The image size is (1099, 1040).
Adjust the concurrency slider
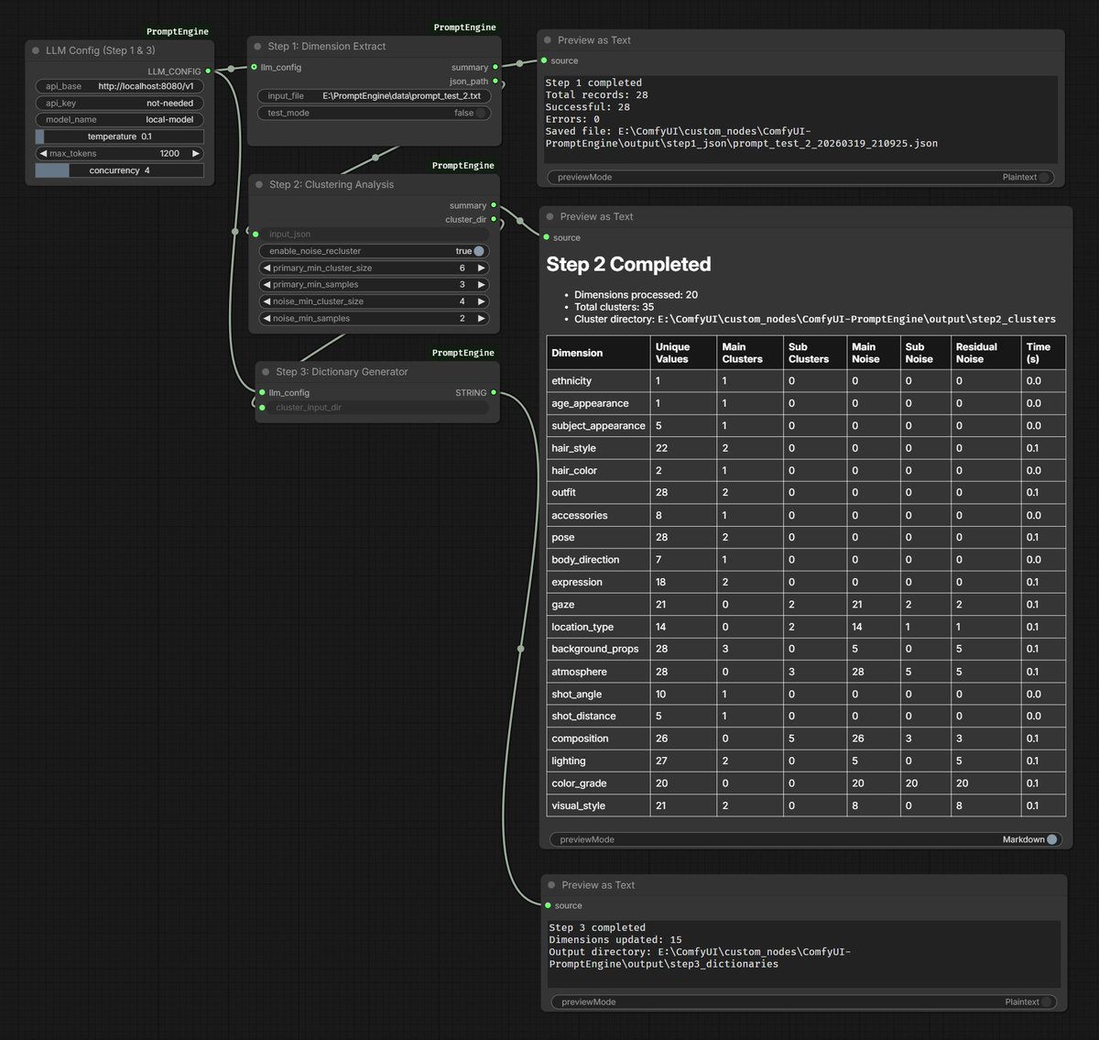(119, 170)
